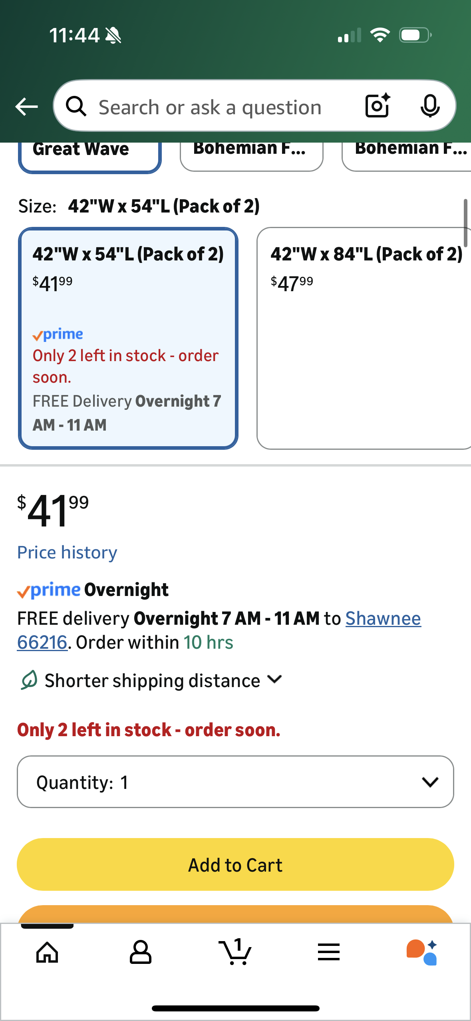
Task: Tap the orange Buy Now button
Action: pyautogui.click(x=235, y=914)
